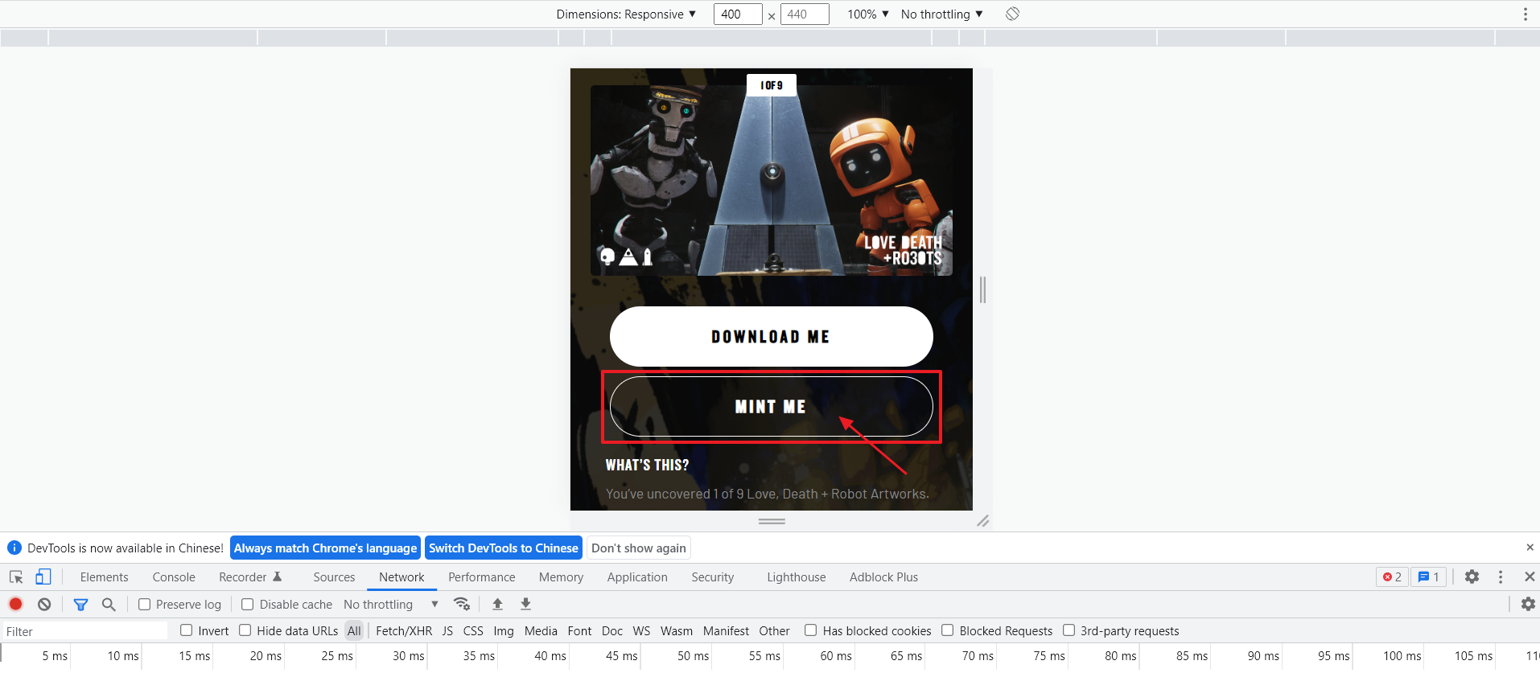The image size is (1540, 673).
Task: Filter requests by Img type
Action: coord(504,630)
